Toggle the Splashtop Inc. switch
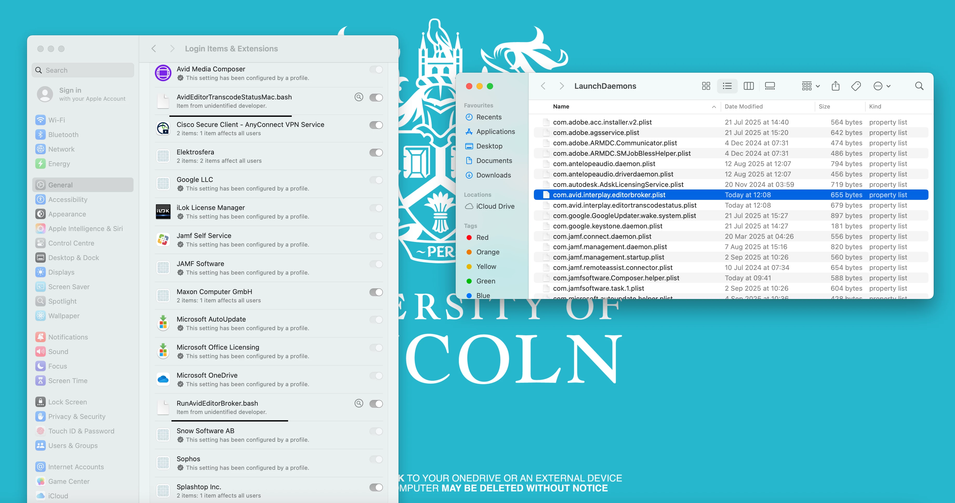 376,487
